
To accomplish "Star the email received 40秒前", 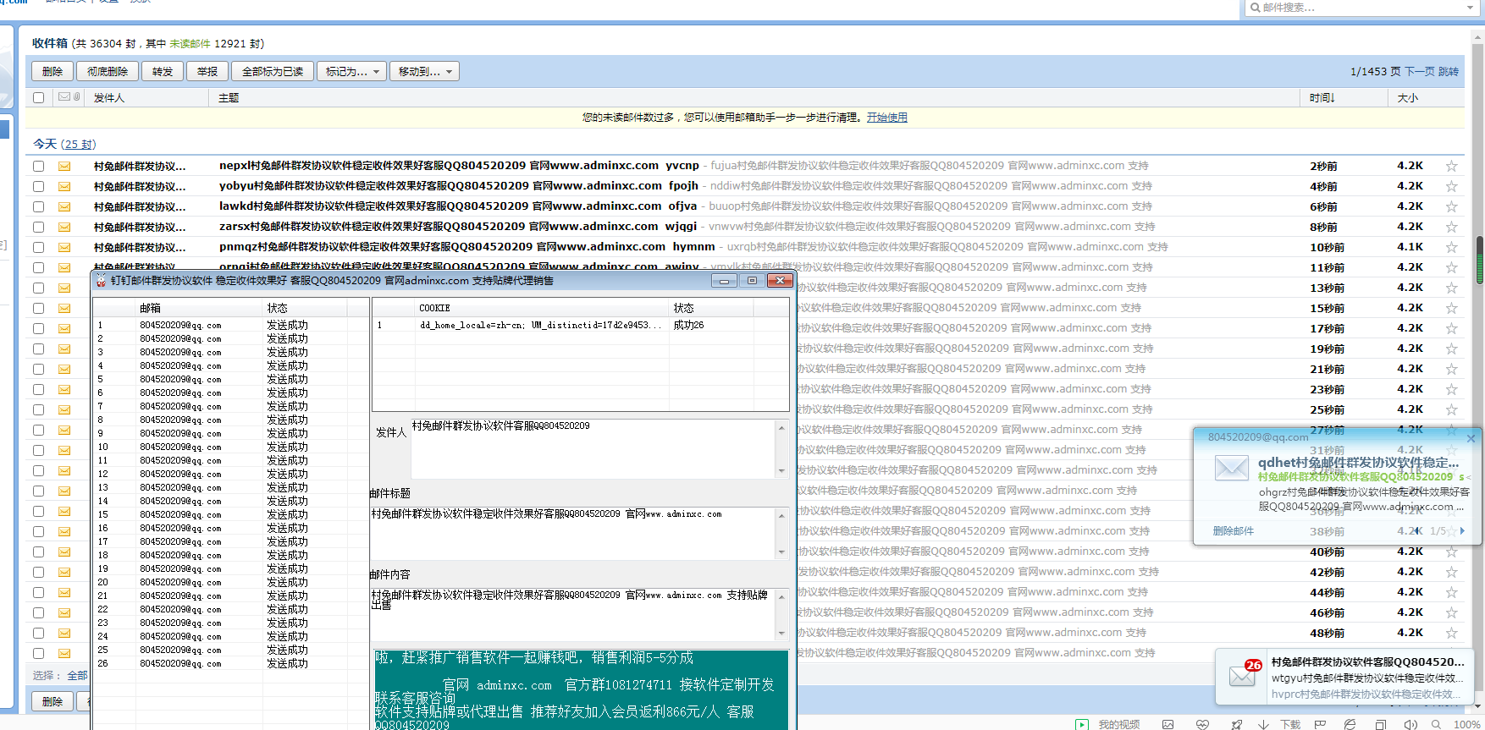I will point(1451,552).
